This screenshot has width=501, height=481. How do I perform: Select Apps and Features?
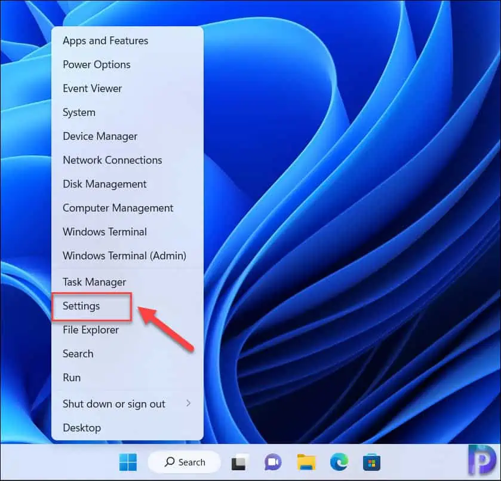pos(127,41)
